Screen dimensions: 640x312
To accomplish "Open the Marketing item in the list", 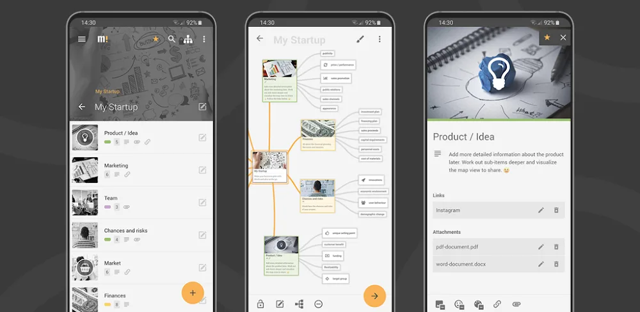I will coord(141,169).
